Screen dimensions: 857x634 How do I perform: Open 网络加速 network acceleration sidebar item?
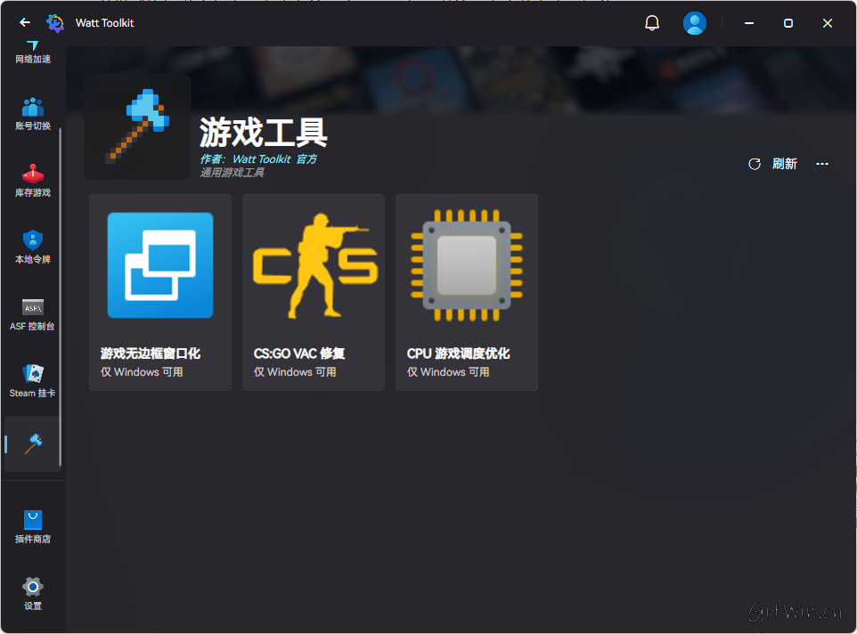coord(33,53)
